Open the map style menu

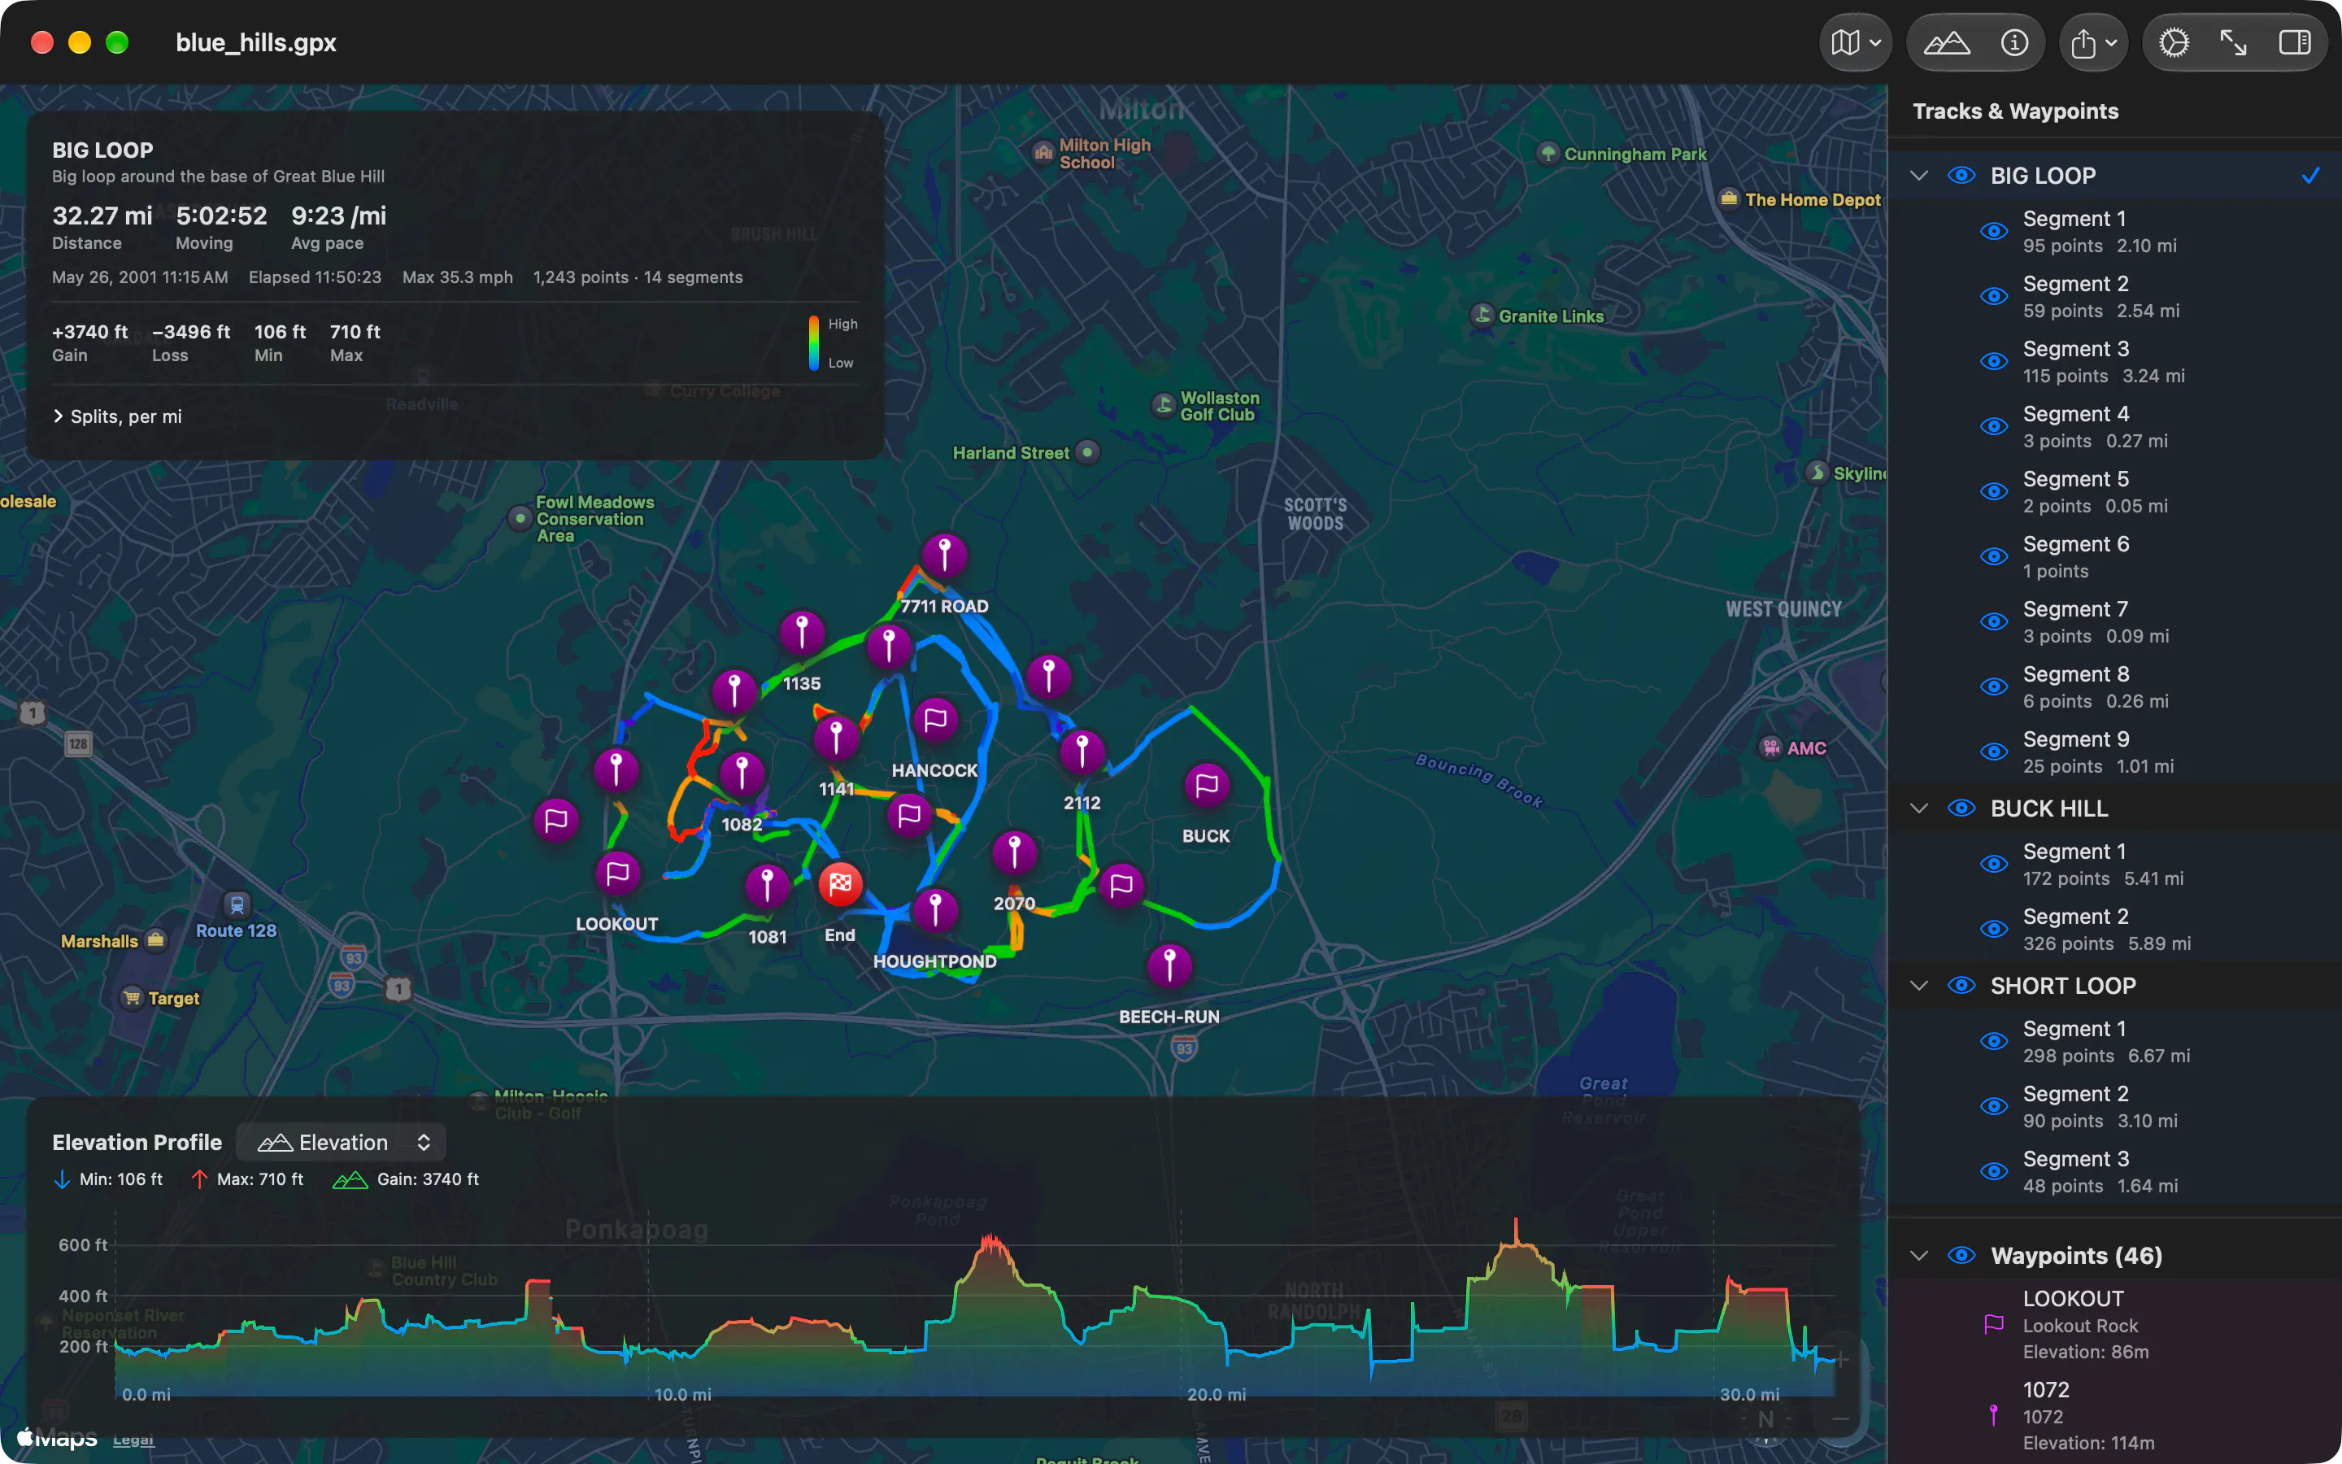1854,42
